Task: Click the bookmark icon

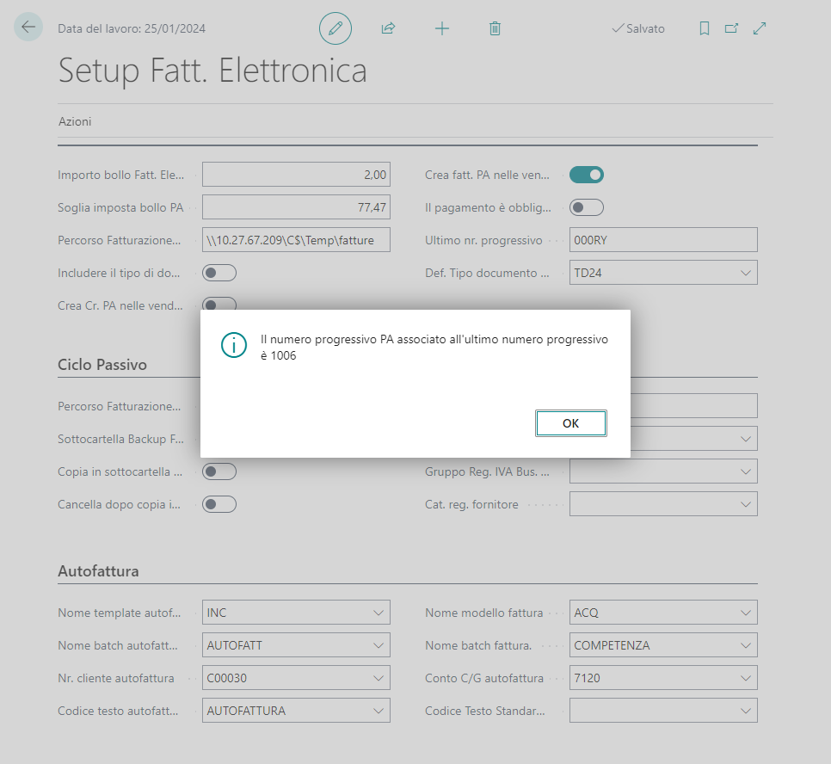Action: point(704,28)
